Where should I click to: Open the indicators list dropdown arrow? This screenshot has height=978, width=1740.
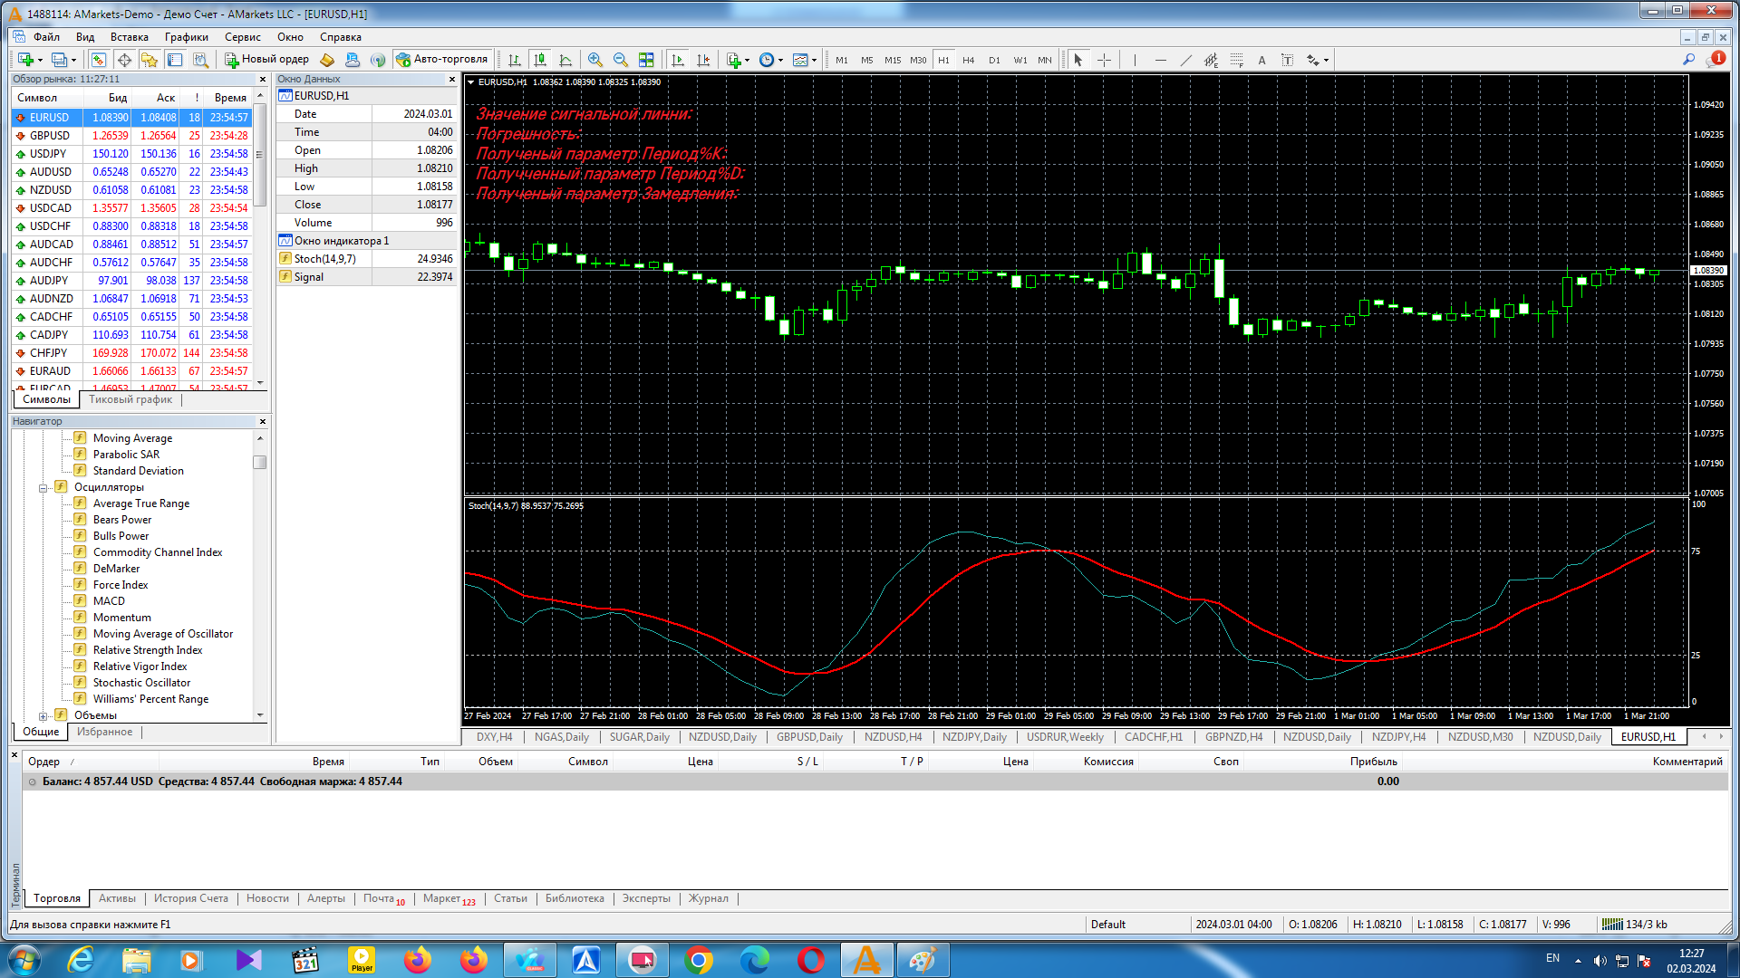(747, 61)
